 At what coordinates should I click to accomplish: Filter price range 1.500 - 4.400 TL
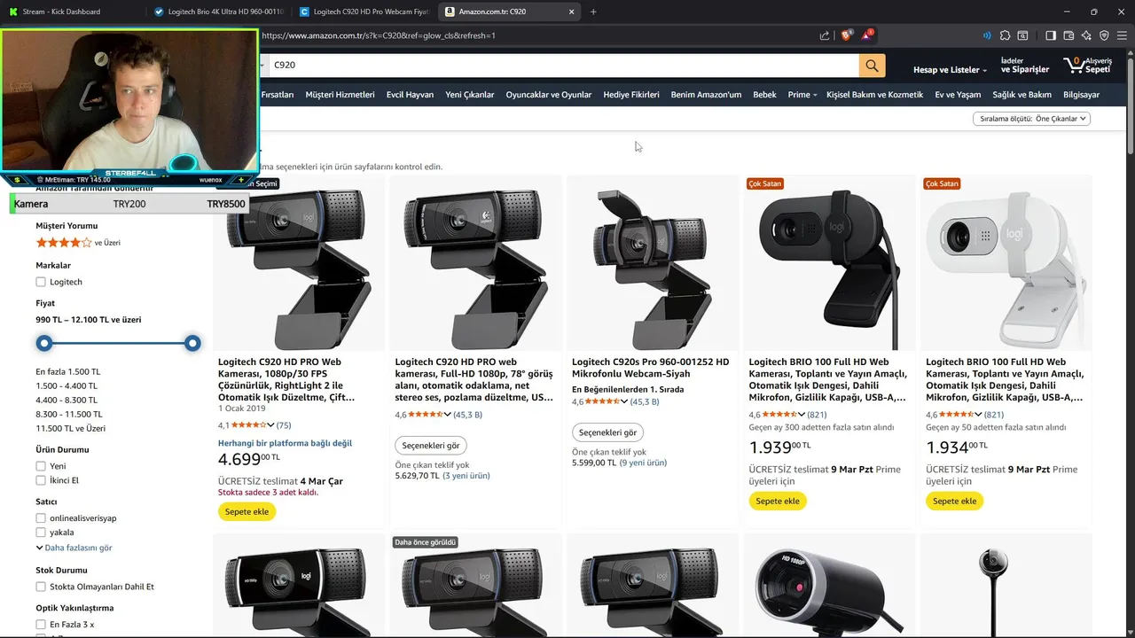tap(67, 386)
